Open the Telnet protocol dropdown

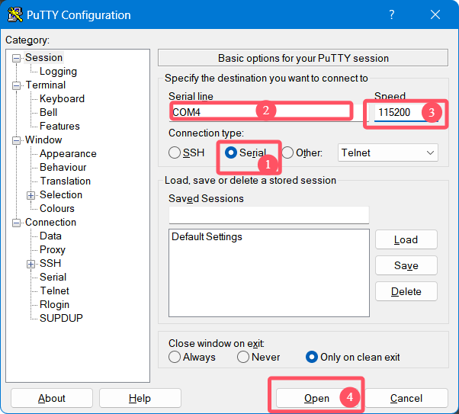[x=388, y=152]
